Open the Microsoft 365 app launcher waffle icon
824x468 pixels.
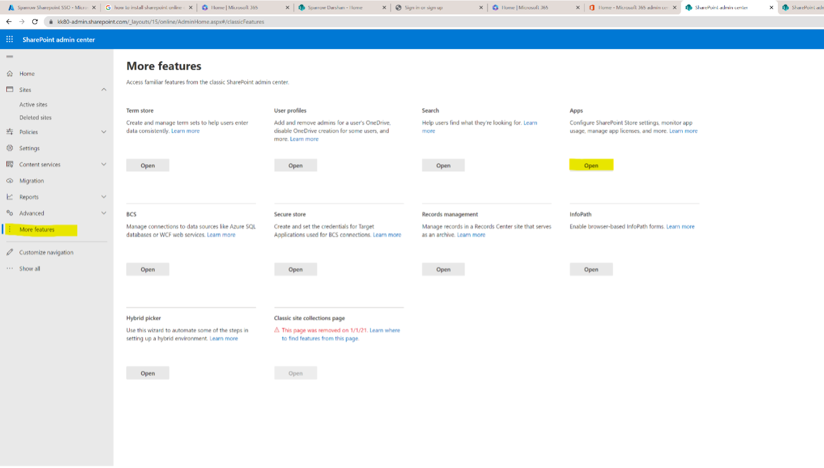pos(9,39)
